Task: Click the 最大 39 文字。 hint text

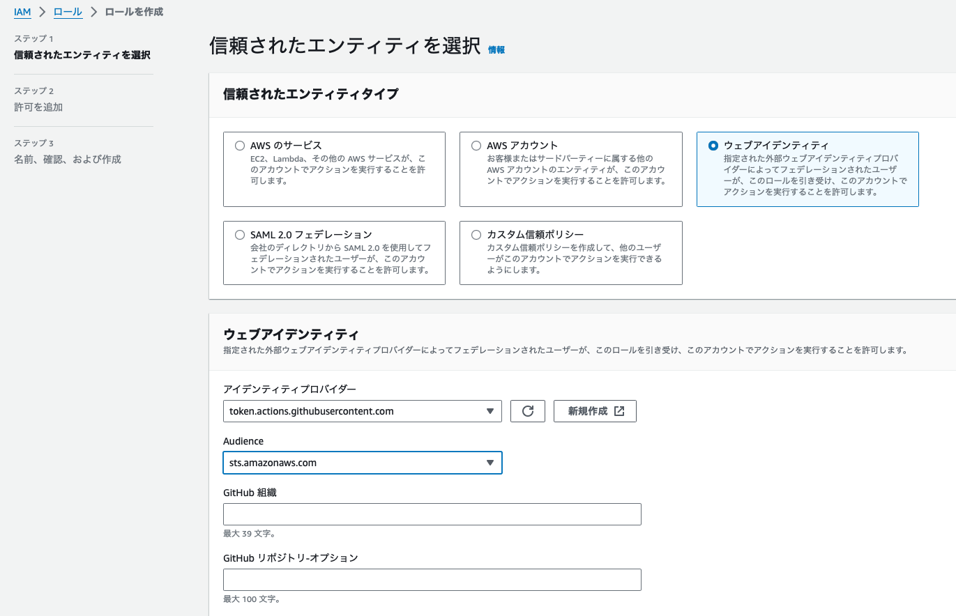Action: pyautogui.click(x=249, y=534)
